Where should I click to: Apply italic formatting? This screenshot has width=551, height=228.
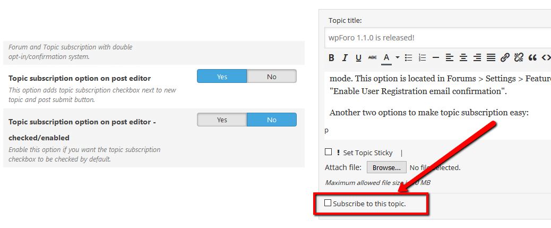pos(345,57)
